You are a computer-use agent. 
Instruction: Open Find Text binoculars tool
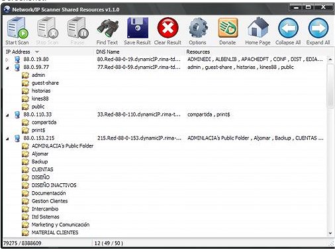(107, 31)
